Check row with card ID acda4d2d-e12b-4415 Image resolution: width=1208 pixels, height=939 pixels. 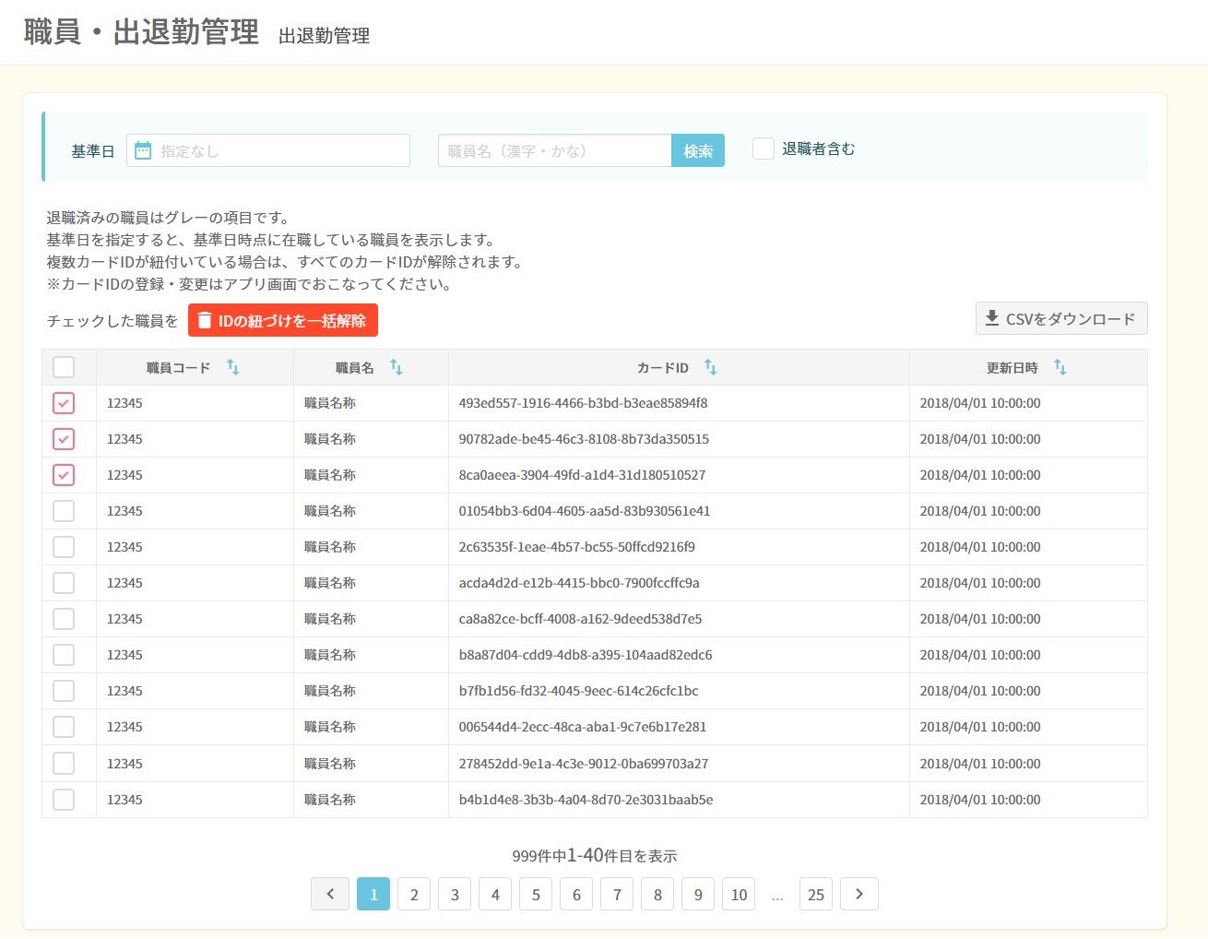64,583
